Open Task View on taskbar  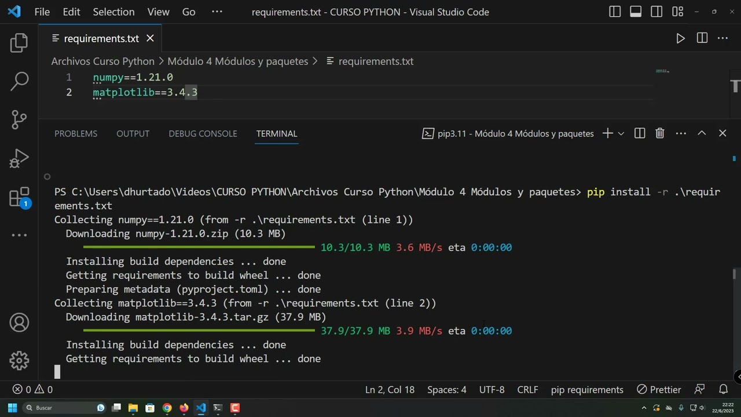(x=116, y=408)
